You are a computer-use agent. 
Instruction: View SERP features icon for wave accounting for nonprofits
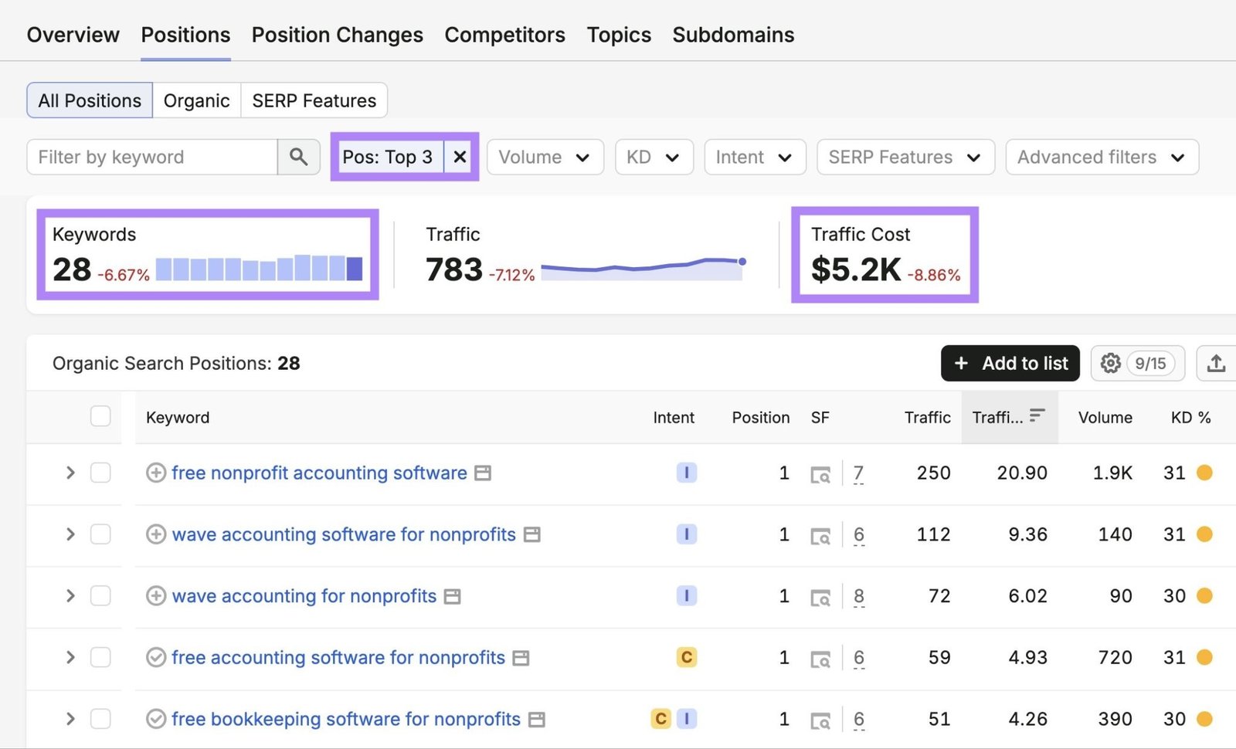pyautogui.click(x=820, y=598)
